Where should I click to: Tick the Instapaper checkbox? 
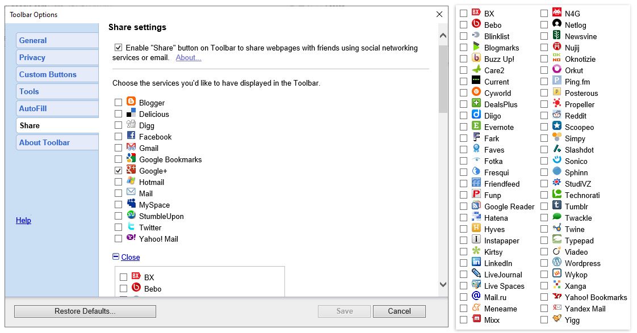point(463,241)
